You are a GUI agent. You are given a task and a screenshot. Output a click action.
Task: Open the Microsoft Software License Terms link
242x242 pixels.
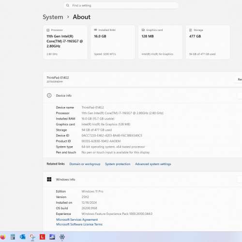(x=79, y=224)
